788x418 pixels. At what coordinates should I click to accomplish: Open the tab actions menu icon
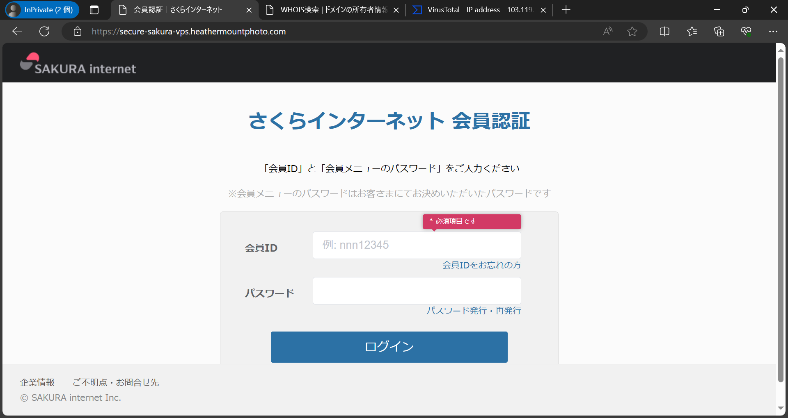pyautogui.click(x=94, y=10)
